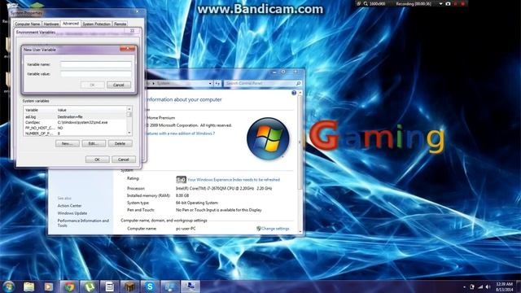Click Cancel in Environment Variables dialog
This screenshot has height=293, width=521.
123,160
